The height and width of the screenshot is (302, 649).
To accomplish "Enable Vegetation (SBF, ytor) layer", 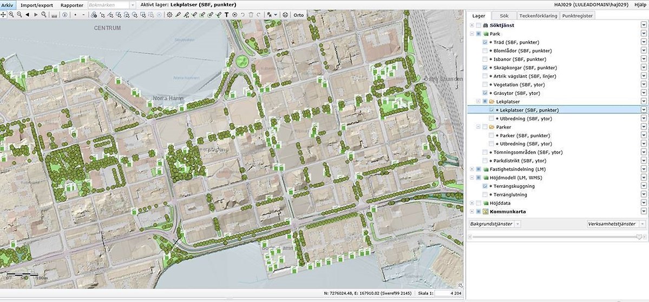I will point(484,84).
